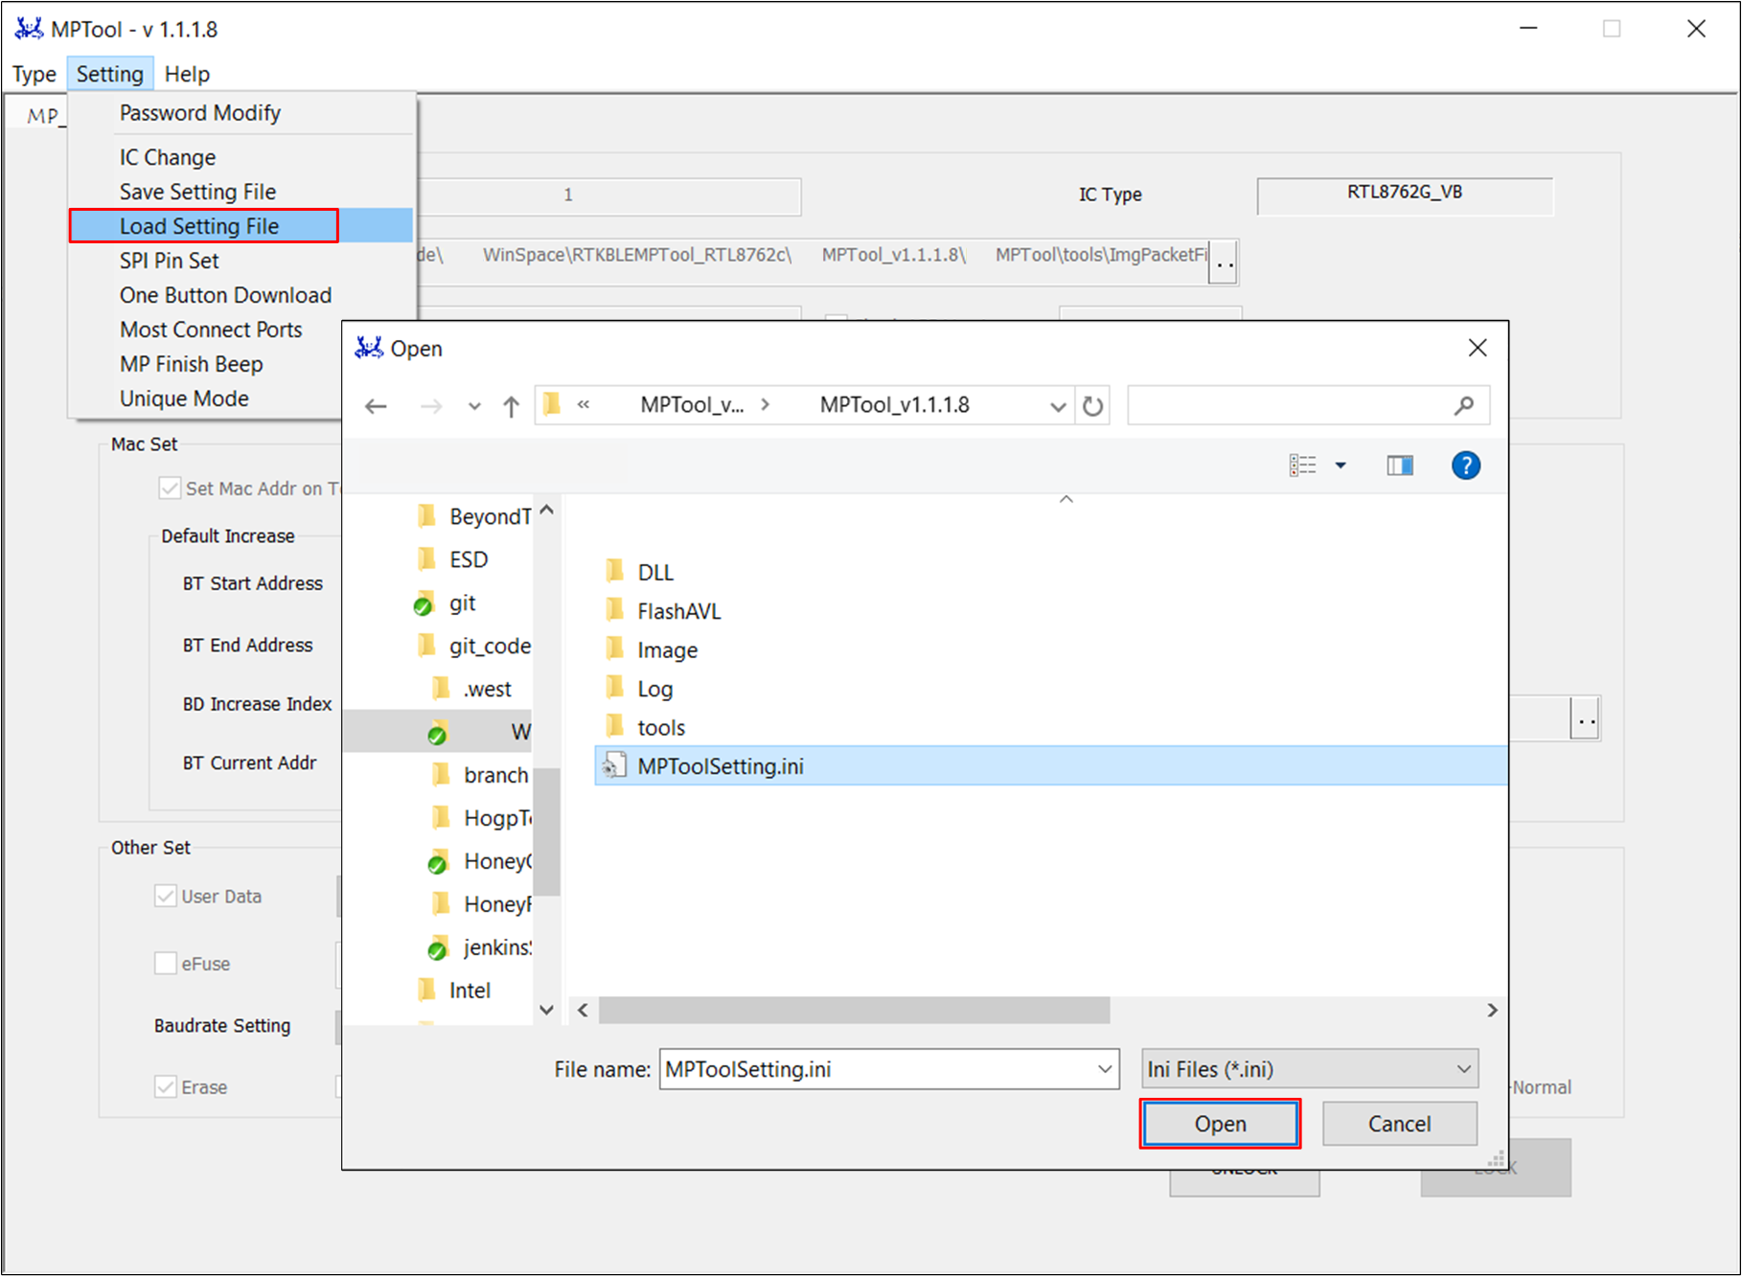Enable the eFuse checkbox

(166, 964)
